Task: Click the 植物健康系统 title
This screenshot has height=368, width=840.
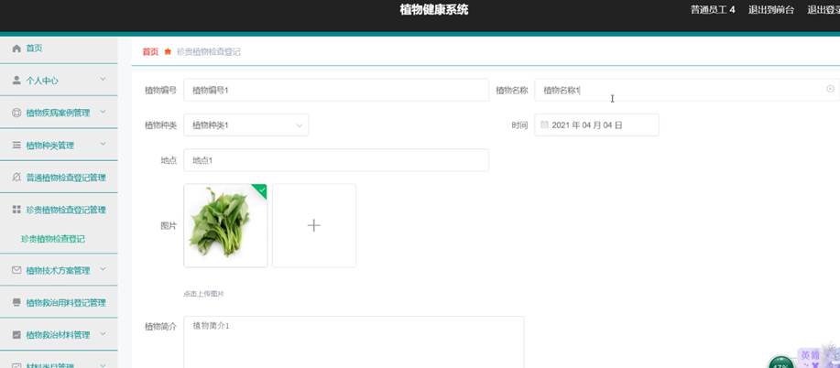Action: coord(434,10)
